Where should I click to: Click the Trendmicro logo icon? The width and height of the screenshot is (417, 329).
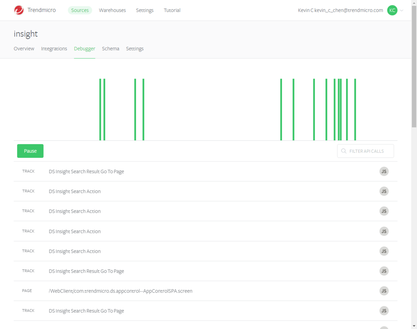19,10
